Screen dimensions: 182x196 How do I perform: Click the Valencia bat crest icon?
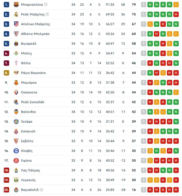click(16, 112)
